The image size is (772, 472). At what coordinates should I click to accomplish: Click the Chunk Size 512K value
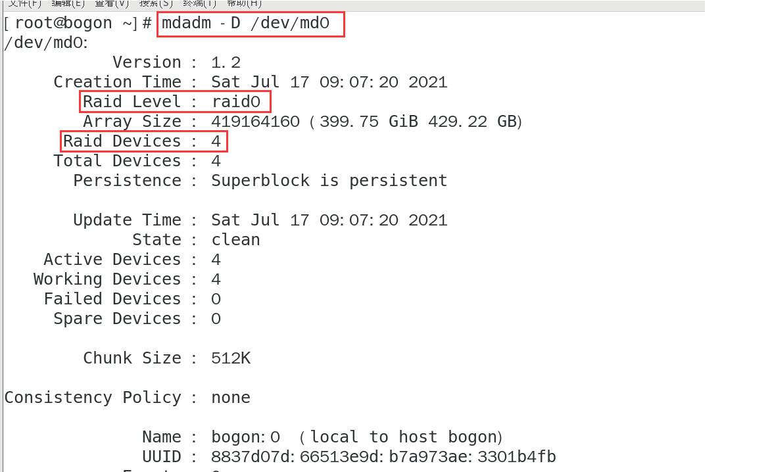[x=230, y=358]
